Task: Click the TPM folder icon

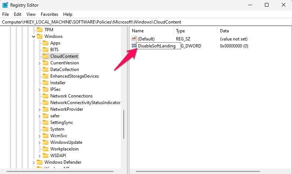Action: (39, 30)
